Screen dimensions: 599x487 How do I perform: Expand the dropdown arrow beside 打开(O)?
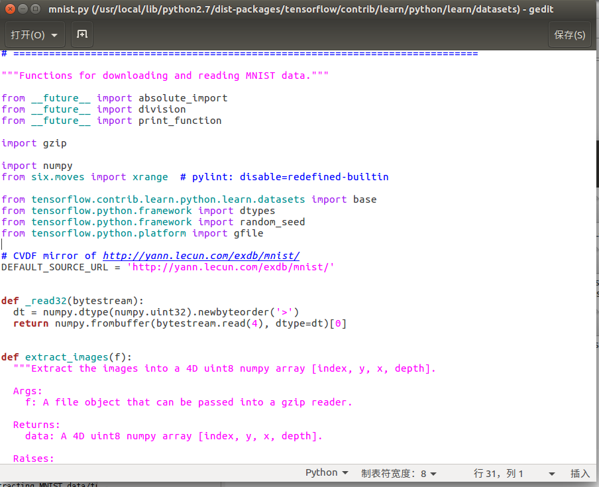point(54,35)
